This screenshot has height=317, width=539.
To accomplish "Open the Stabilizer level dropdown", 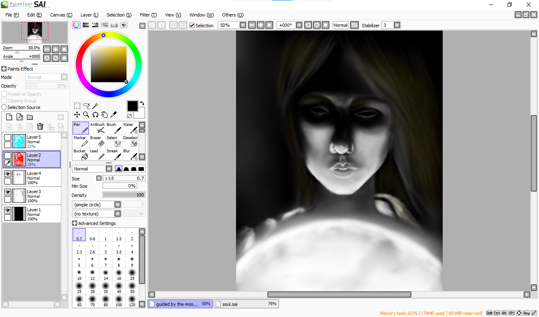I will pyautogui.click(x=397, y=25).
